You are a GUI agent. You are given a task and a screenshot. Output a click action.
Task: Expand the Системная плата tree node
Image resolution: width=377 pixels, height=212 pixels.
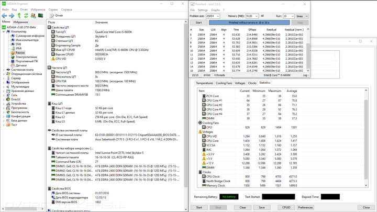[x=4, y=70]
